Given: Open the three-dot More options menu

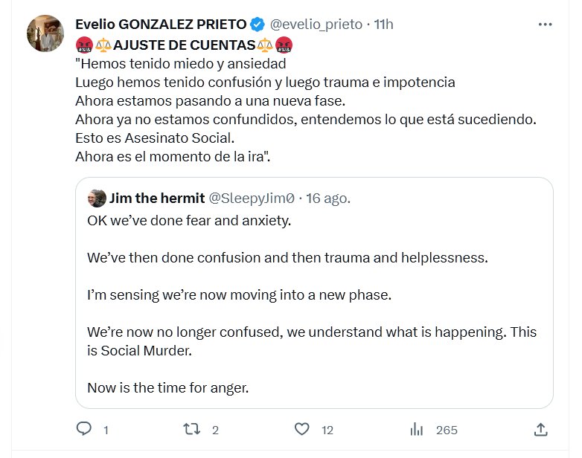Looking at the screenshot, I should coord(546,25).
